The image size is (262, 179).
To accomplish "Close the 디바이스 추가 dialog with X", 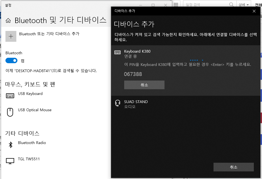I will click(x=254, y=11).
